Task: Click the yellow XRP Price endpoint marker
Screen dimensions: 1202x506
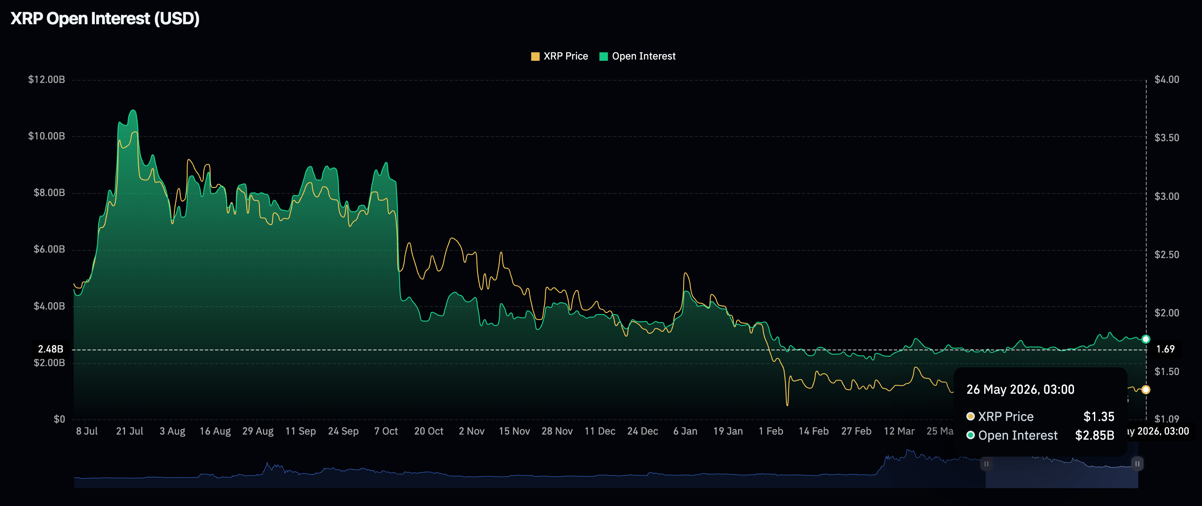Action: click(x=1145, y=389)
